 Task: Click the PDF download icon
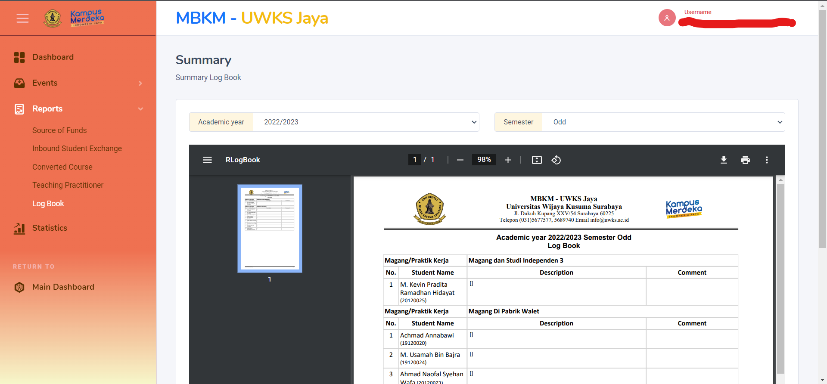[724, 160]
